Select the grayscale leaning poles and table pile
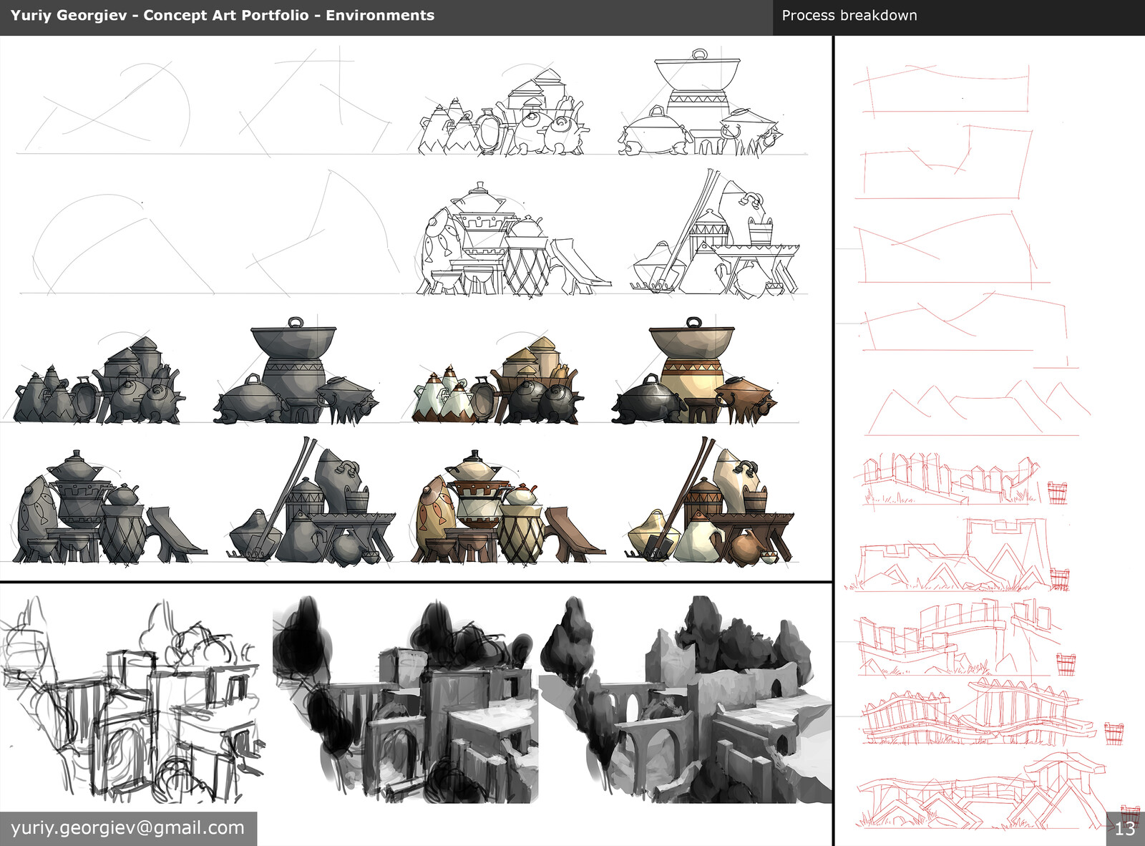Screen dimensions: 1145x846 tap(311, 500)
